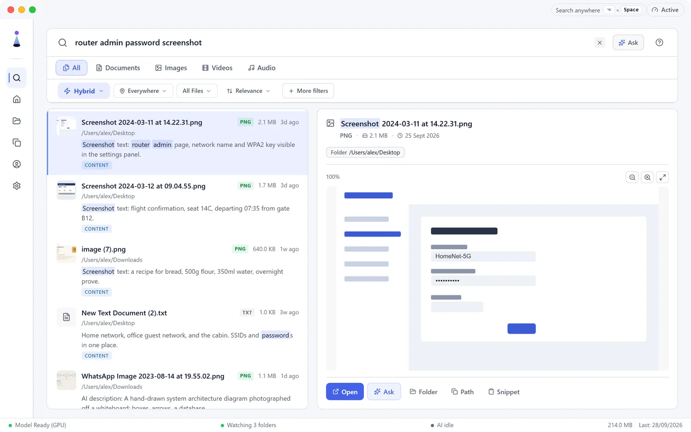Open the Search view in the sidebar
Viewport: 691px width, 432px height.
point(17,78)
